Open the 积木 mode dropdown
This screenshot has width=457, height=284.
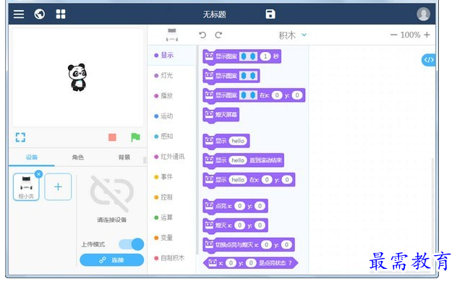293,35
